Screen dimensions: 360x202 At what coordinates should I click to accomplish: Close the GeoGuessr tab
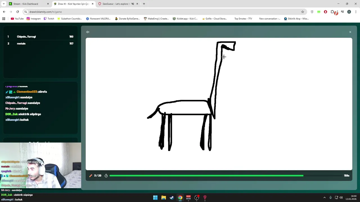click(137, 4)
